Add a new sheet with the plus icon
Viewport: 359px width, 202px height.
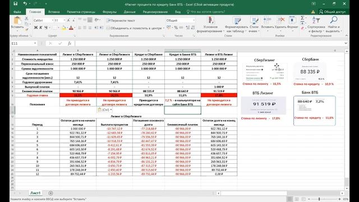50,193
